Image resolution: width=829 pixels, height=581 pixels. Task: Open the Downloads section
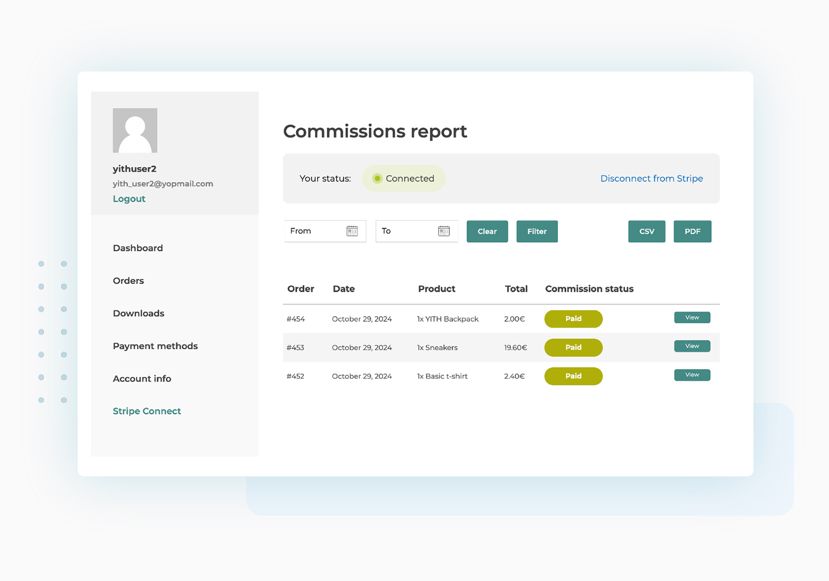(138, 313)
